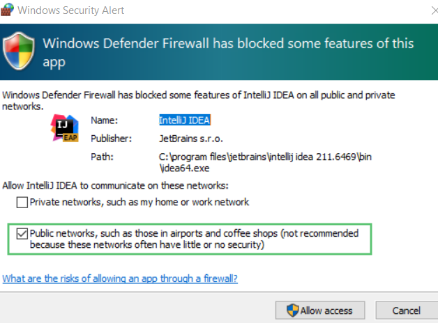
Task: Click the Windows Security Alert title text
Action: (73, 10)
